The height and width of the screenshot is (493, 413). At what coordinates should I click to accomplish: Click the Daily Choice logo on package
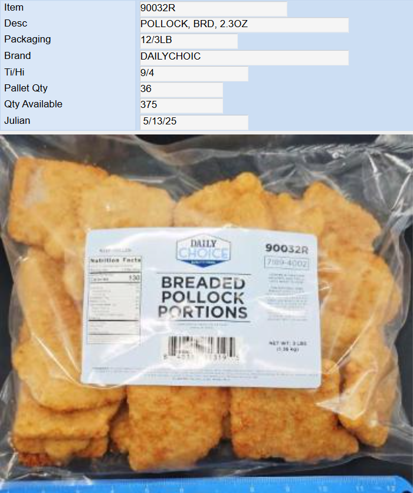[204, 251]
